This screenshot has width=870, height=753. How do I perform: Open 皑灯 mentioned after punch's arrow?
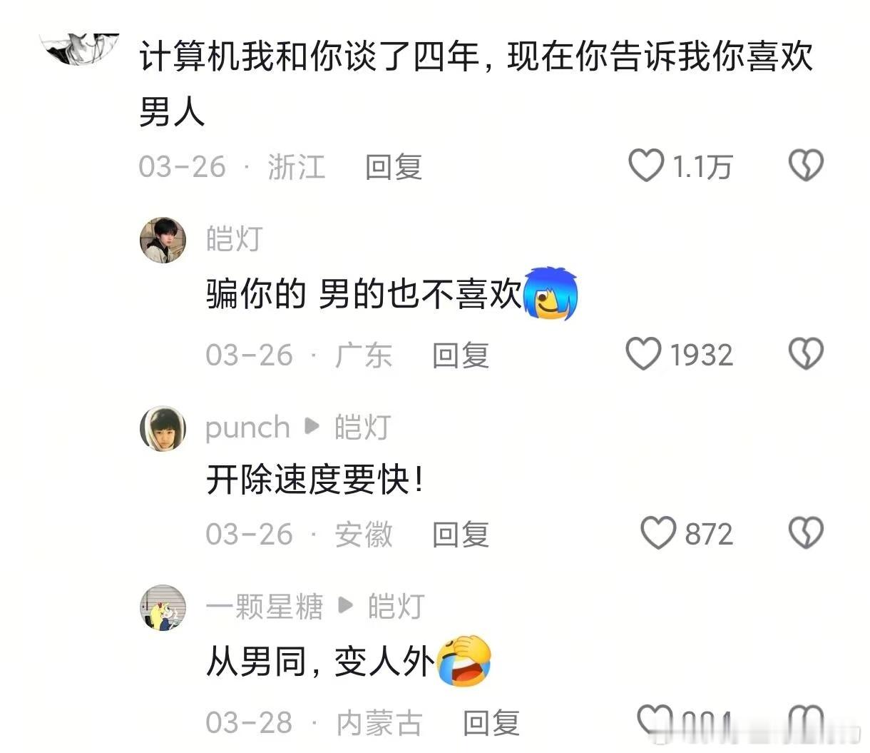click(363, 428)
